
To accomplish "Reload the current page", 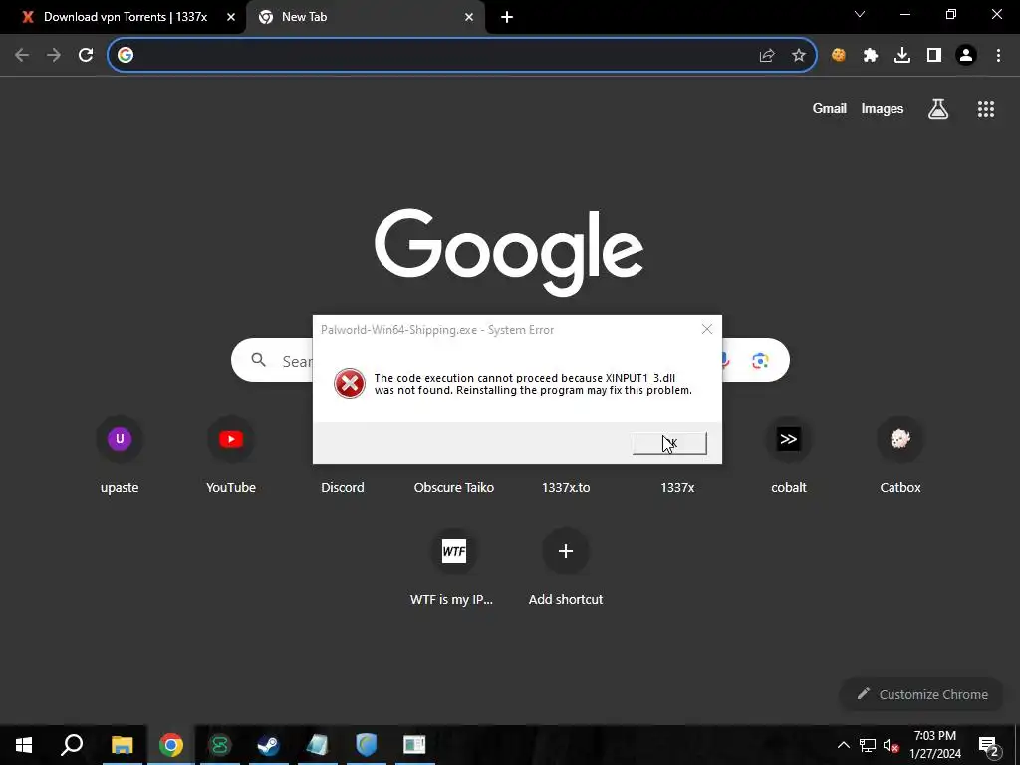I will tap(86, 55).
